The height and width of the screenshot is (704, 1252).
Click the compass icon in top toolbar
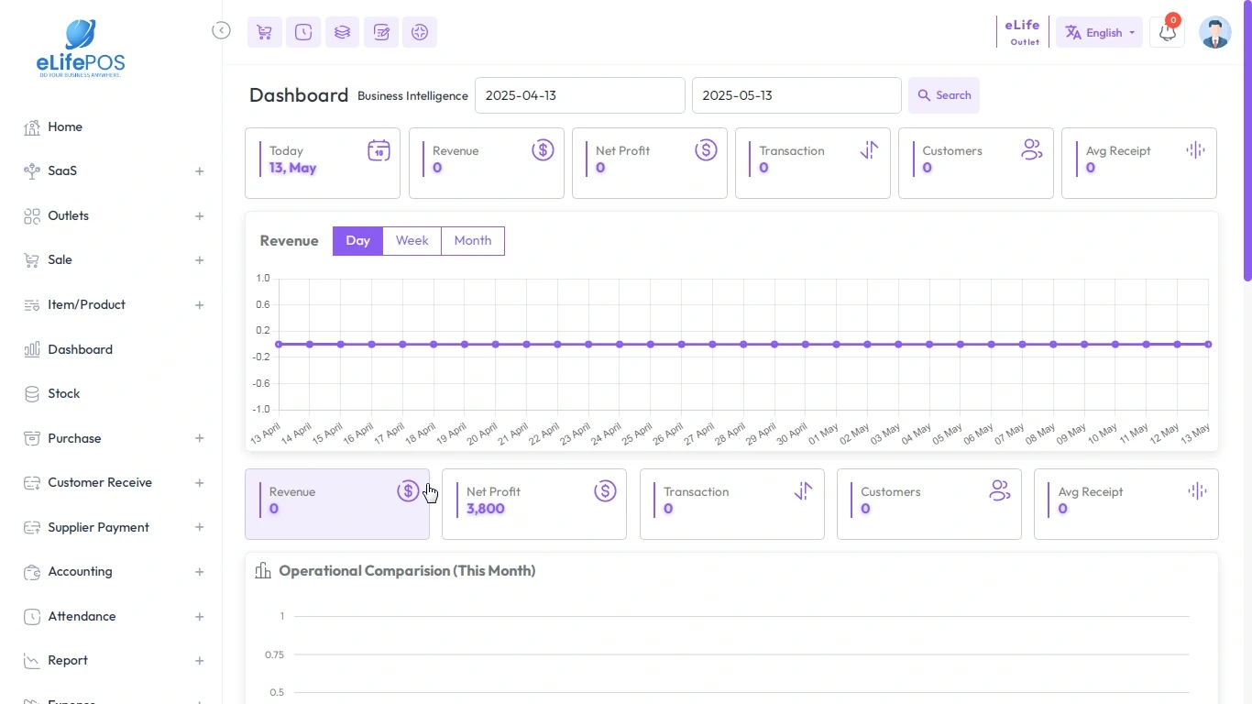click(x=420, y=32)
